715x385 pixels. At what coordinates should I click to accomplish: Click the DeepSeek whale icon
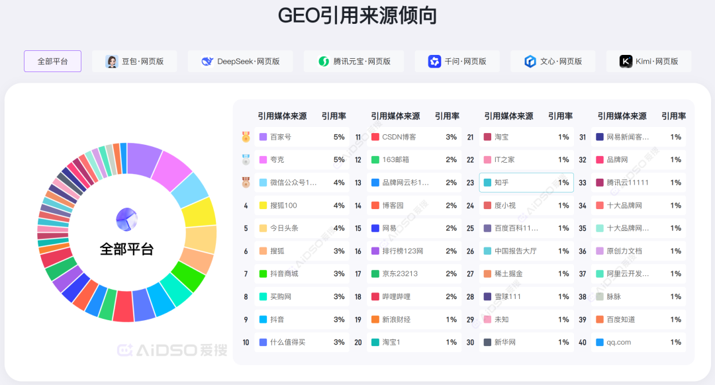[x=207, y=62]
